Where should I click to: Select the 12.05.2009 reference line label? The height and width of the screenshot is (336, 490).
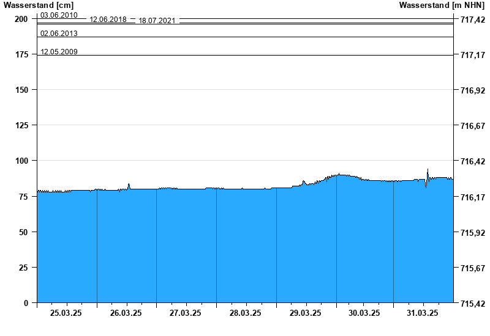59,51
